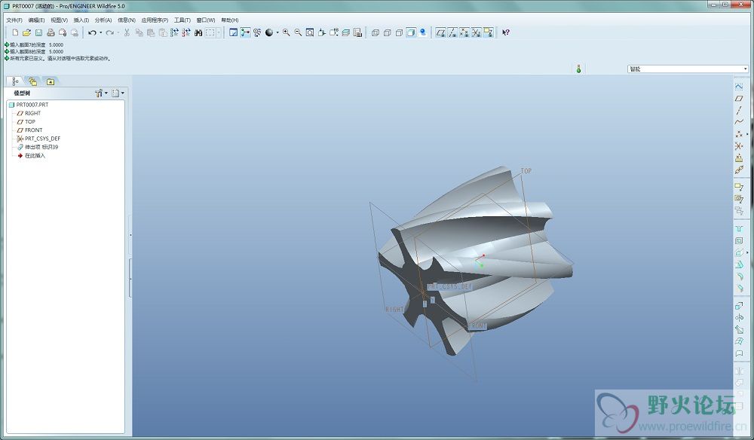
Task: Expand the datum point flyout arrow
Action: tap(747, 134)
